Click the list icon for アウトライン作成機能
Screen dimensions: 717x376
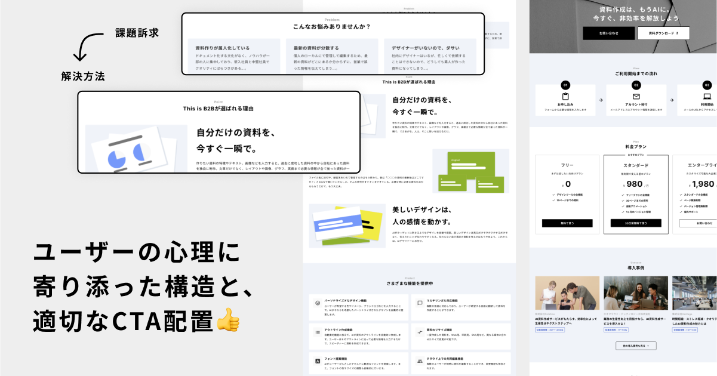click(318, 332)
